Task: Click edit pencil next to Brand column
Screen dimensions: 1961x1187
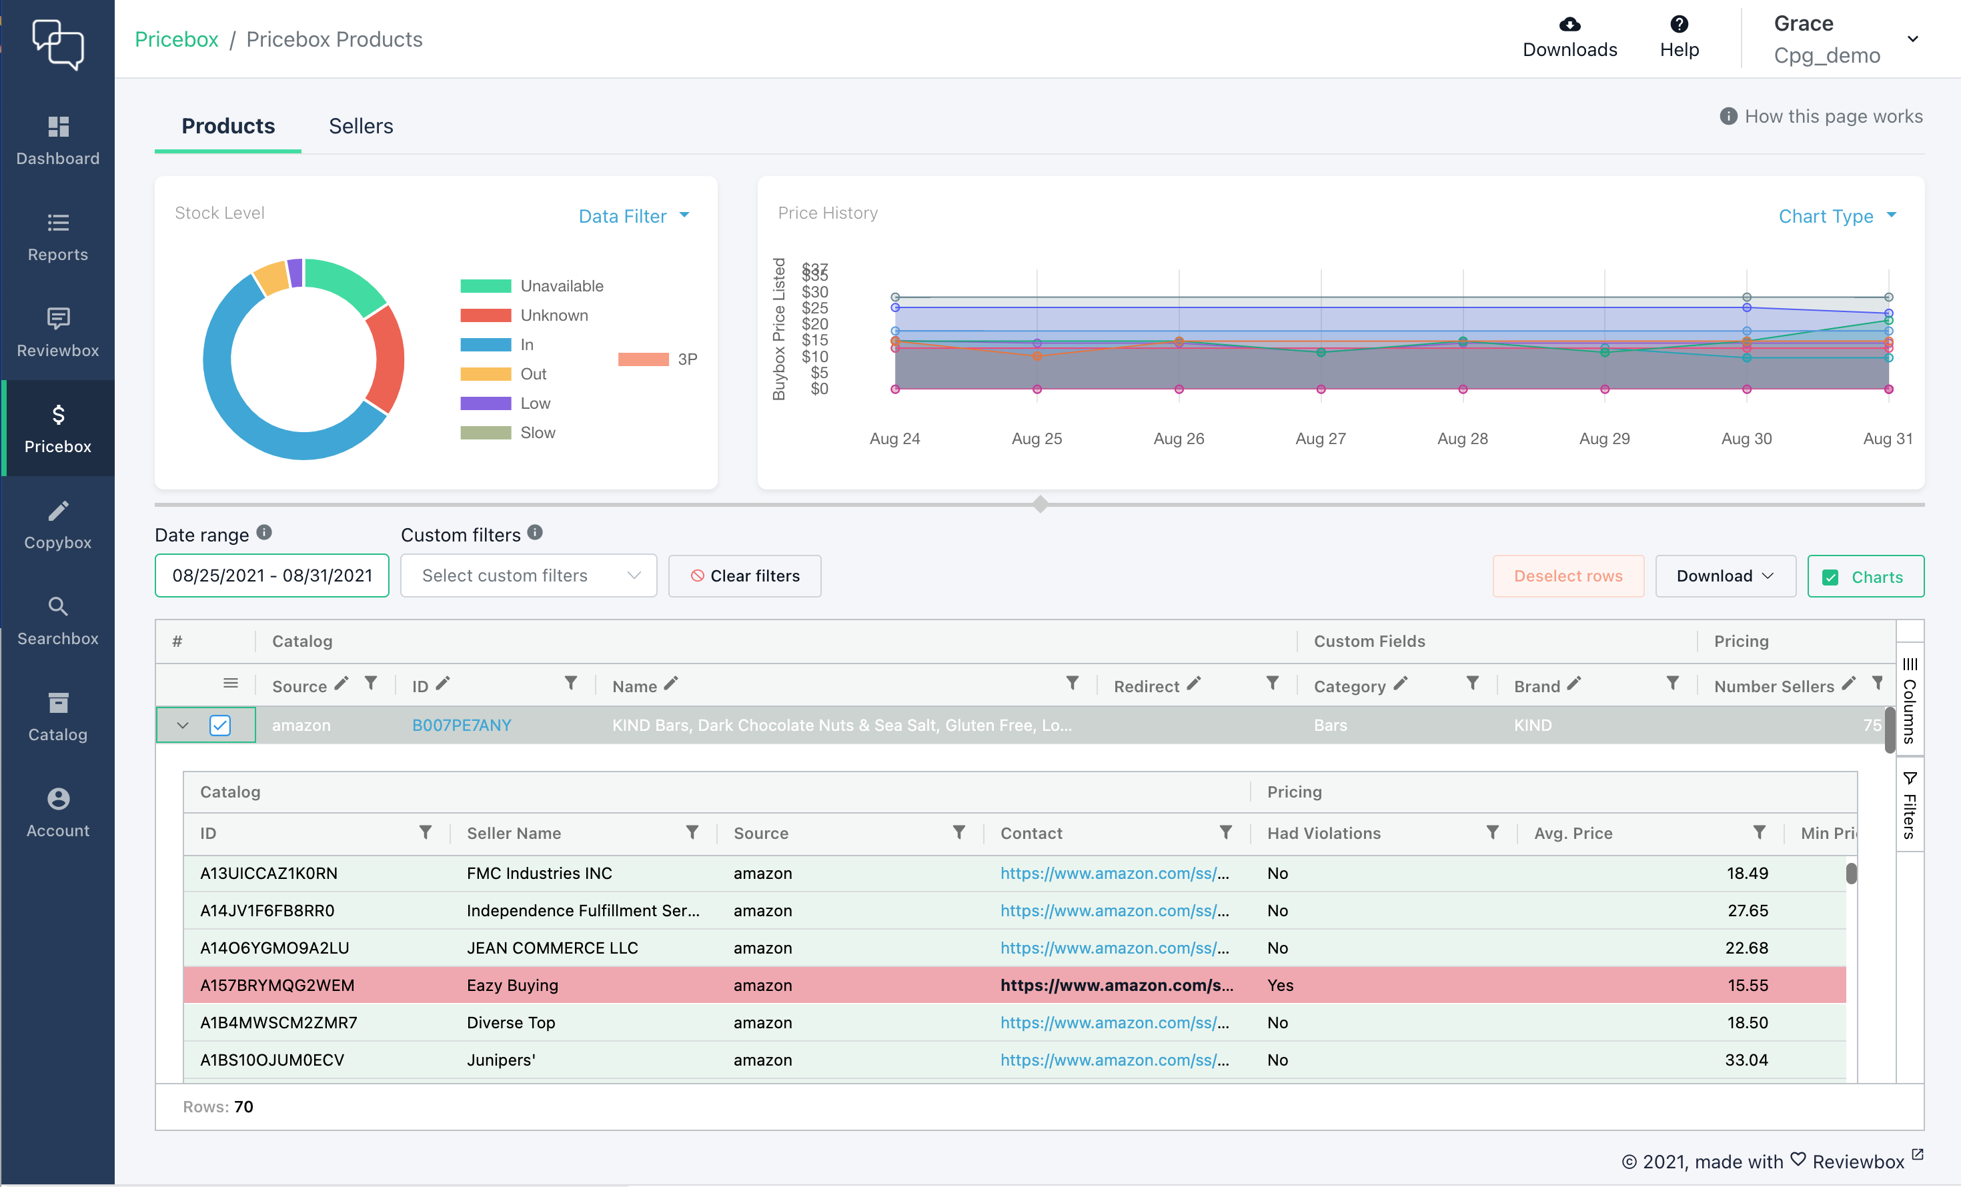Action: [1574, 684]
